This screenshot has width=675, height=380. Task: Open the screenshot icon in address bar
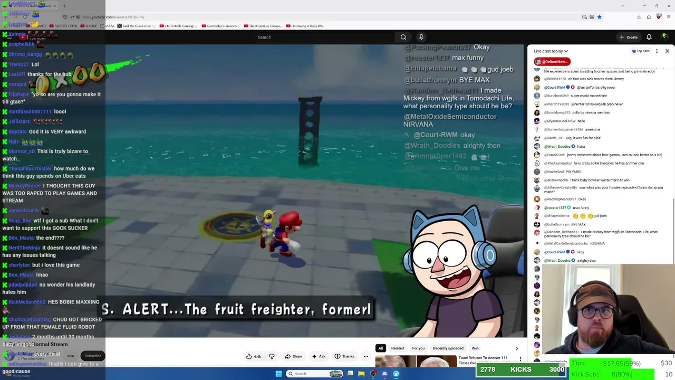click(592, 17)
